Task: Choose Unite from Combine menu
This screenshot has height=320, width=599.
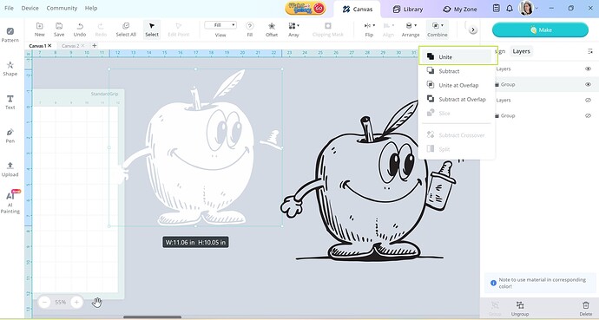Action: click(x=458, y=57)
